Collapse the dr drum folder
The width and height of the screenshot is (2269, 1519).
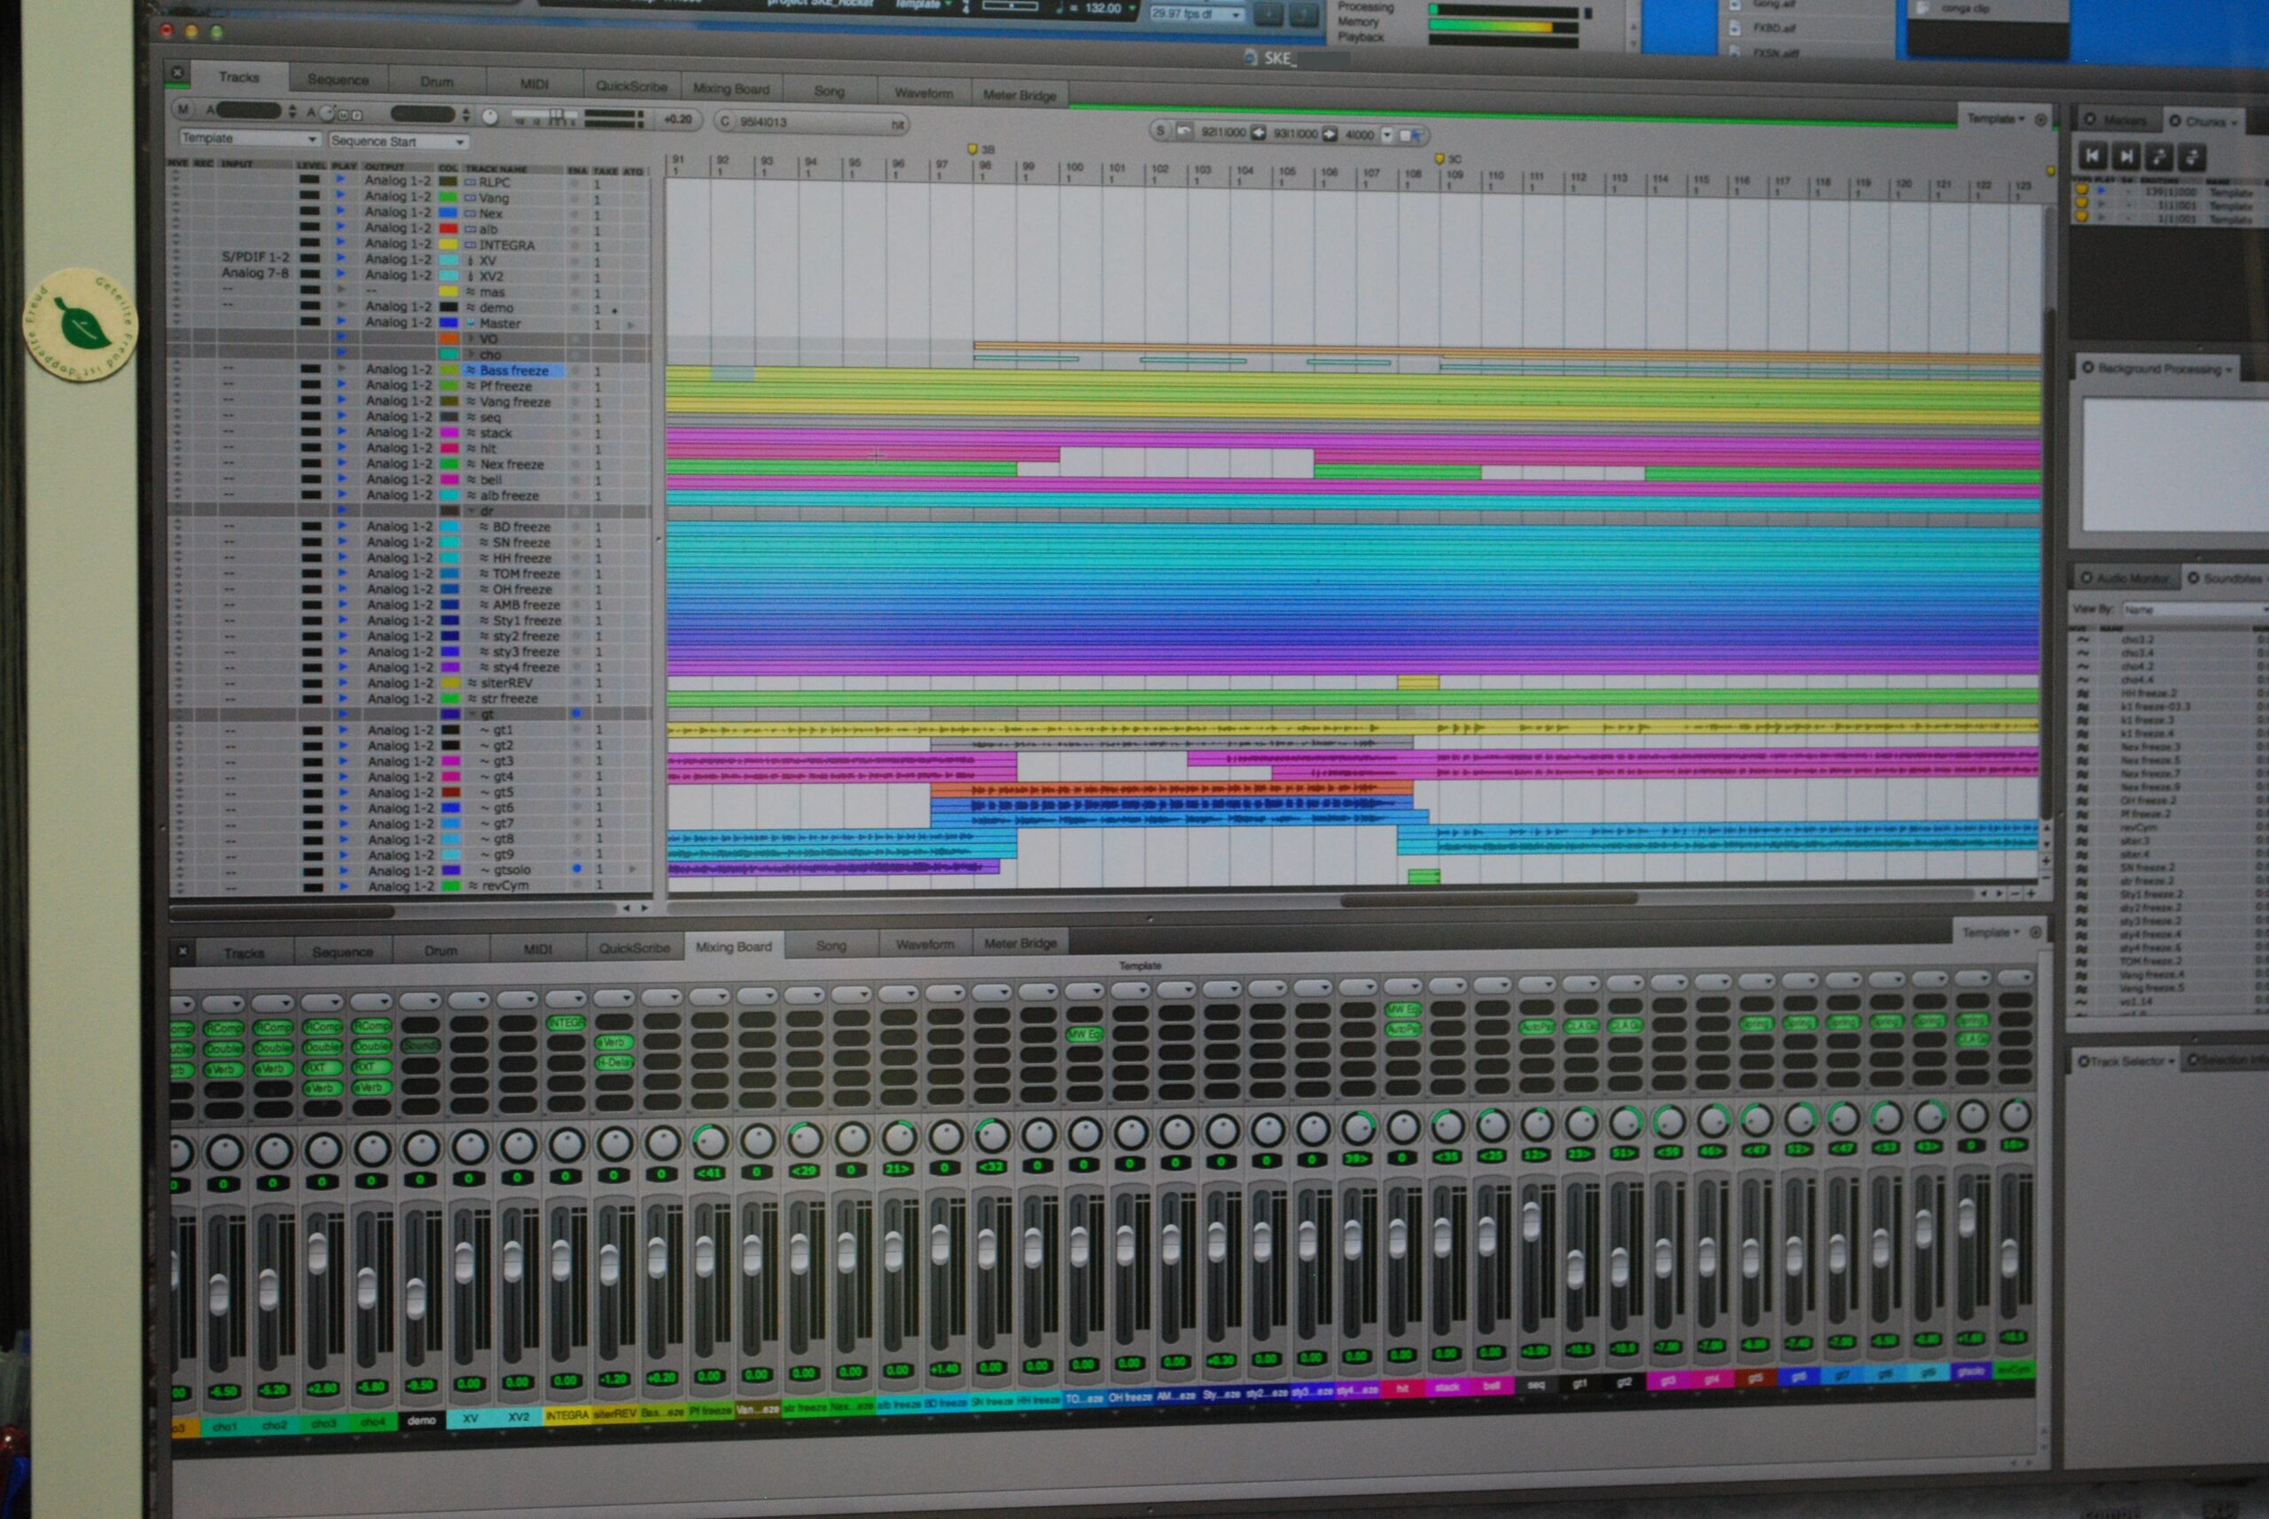[472, 511]
